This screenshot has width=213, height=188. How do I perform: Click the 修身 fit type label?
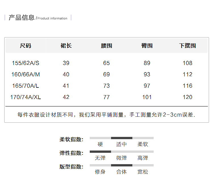[100, 172]
